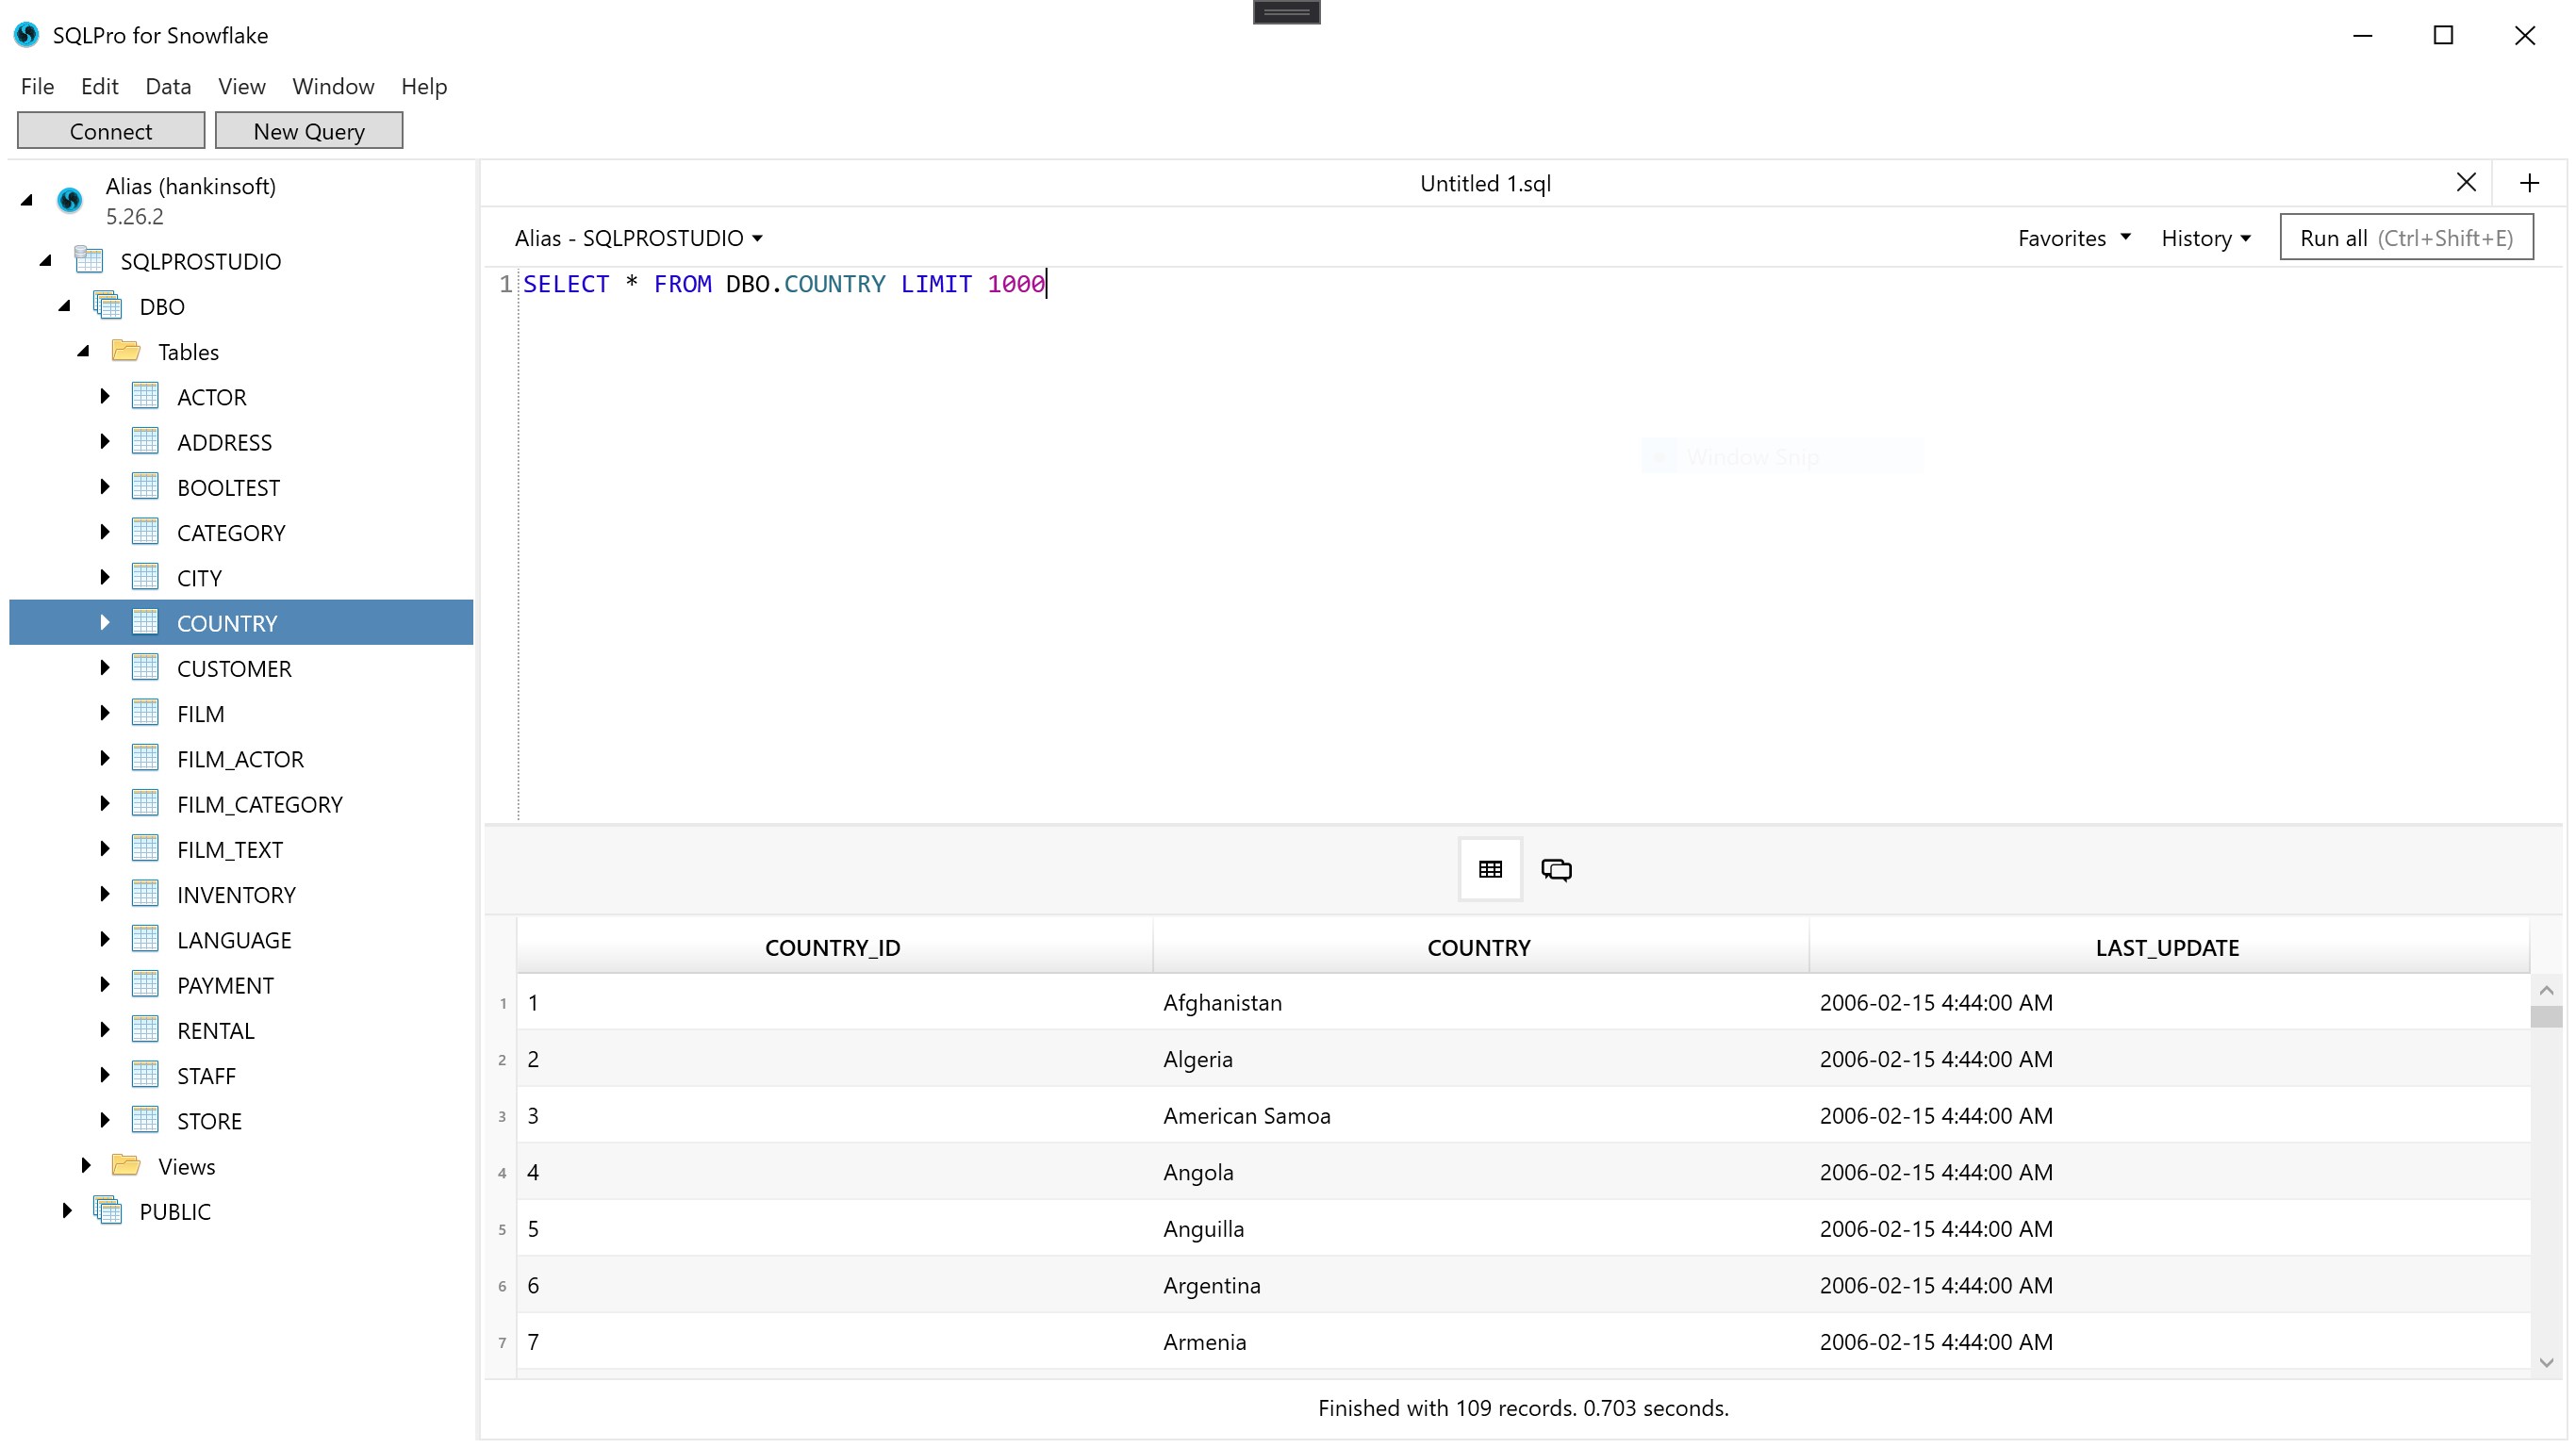
Task: Switch to the results grid view icon
Action: tap(1490, 869)
